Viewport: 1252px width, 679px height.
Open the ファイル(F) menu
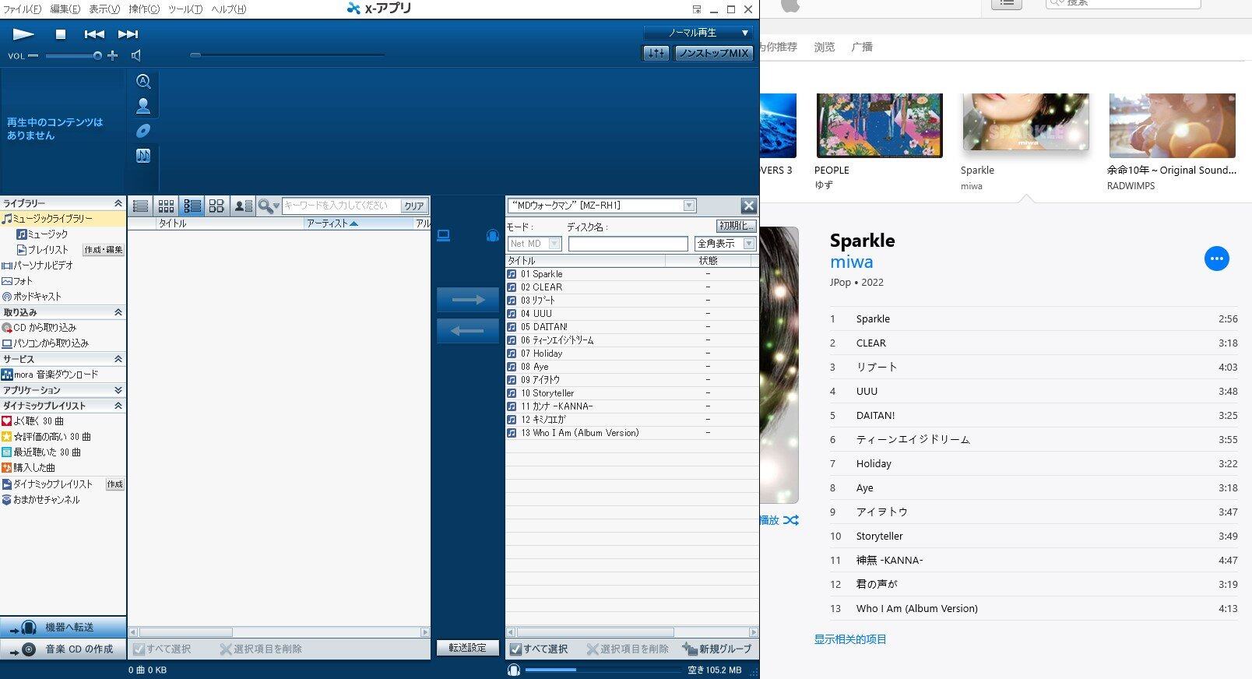(x=23, y=9)
